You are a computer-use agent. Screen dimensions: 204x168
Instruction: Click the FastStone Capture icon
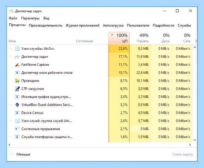[17, 65]
